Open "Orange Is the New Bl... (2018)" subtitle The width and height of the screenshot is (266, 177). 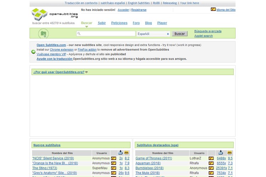pos(55,163)
